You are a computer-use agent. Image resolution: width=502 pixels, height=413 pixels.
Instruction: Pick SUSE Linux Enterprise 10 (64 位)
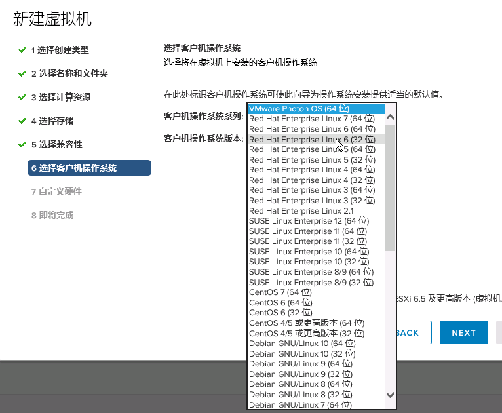(x=317, y=252)
